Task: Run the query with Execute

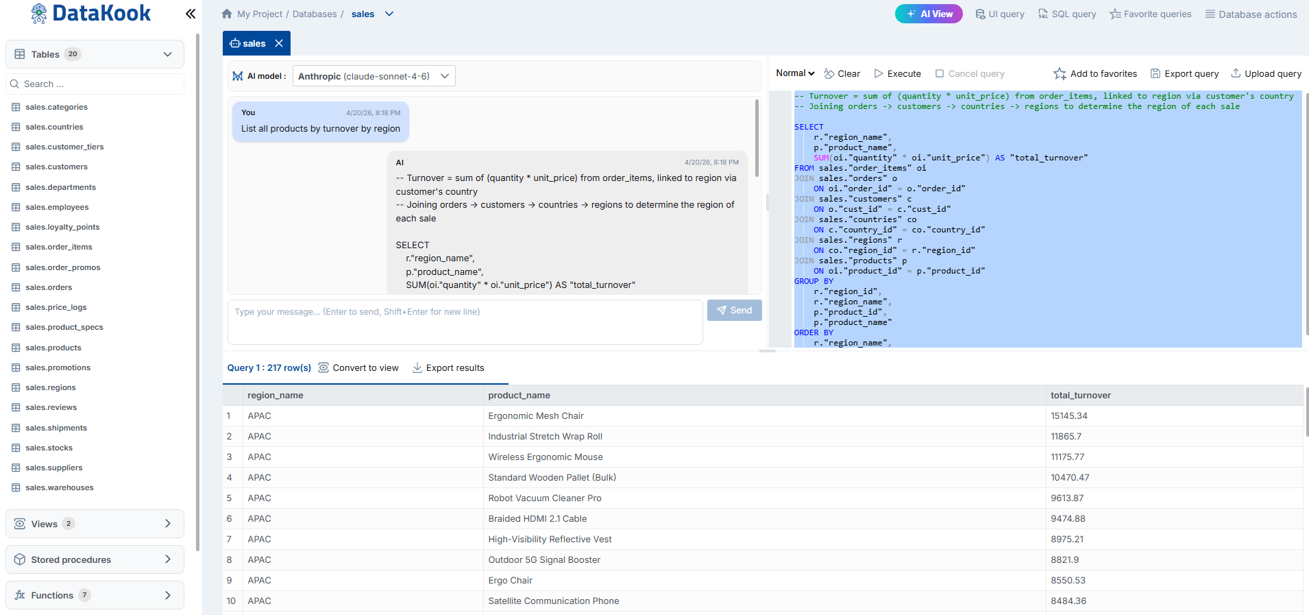Action: click(897, 73)
